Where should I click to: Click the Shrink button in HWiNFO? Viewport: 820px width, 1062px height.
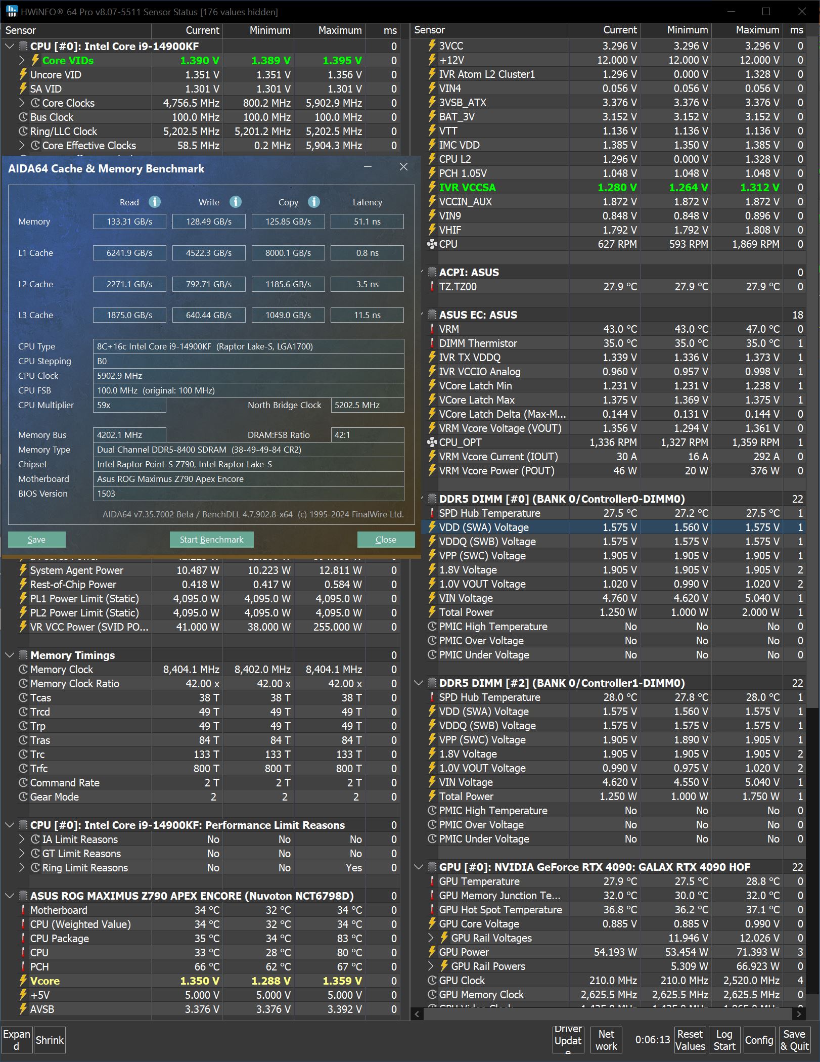(50, 1040)
